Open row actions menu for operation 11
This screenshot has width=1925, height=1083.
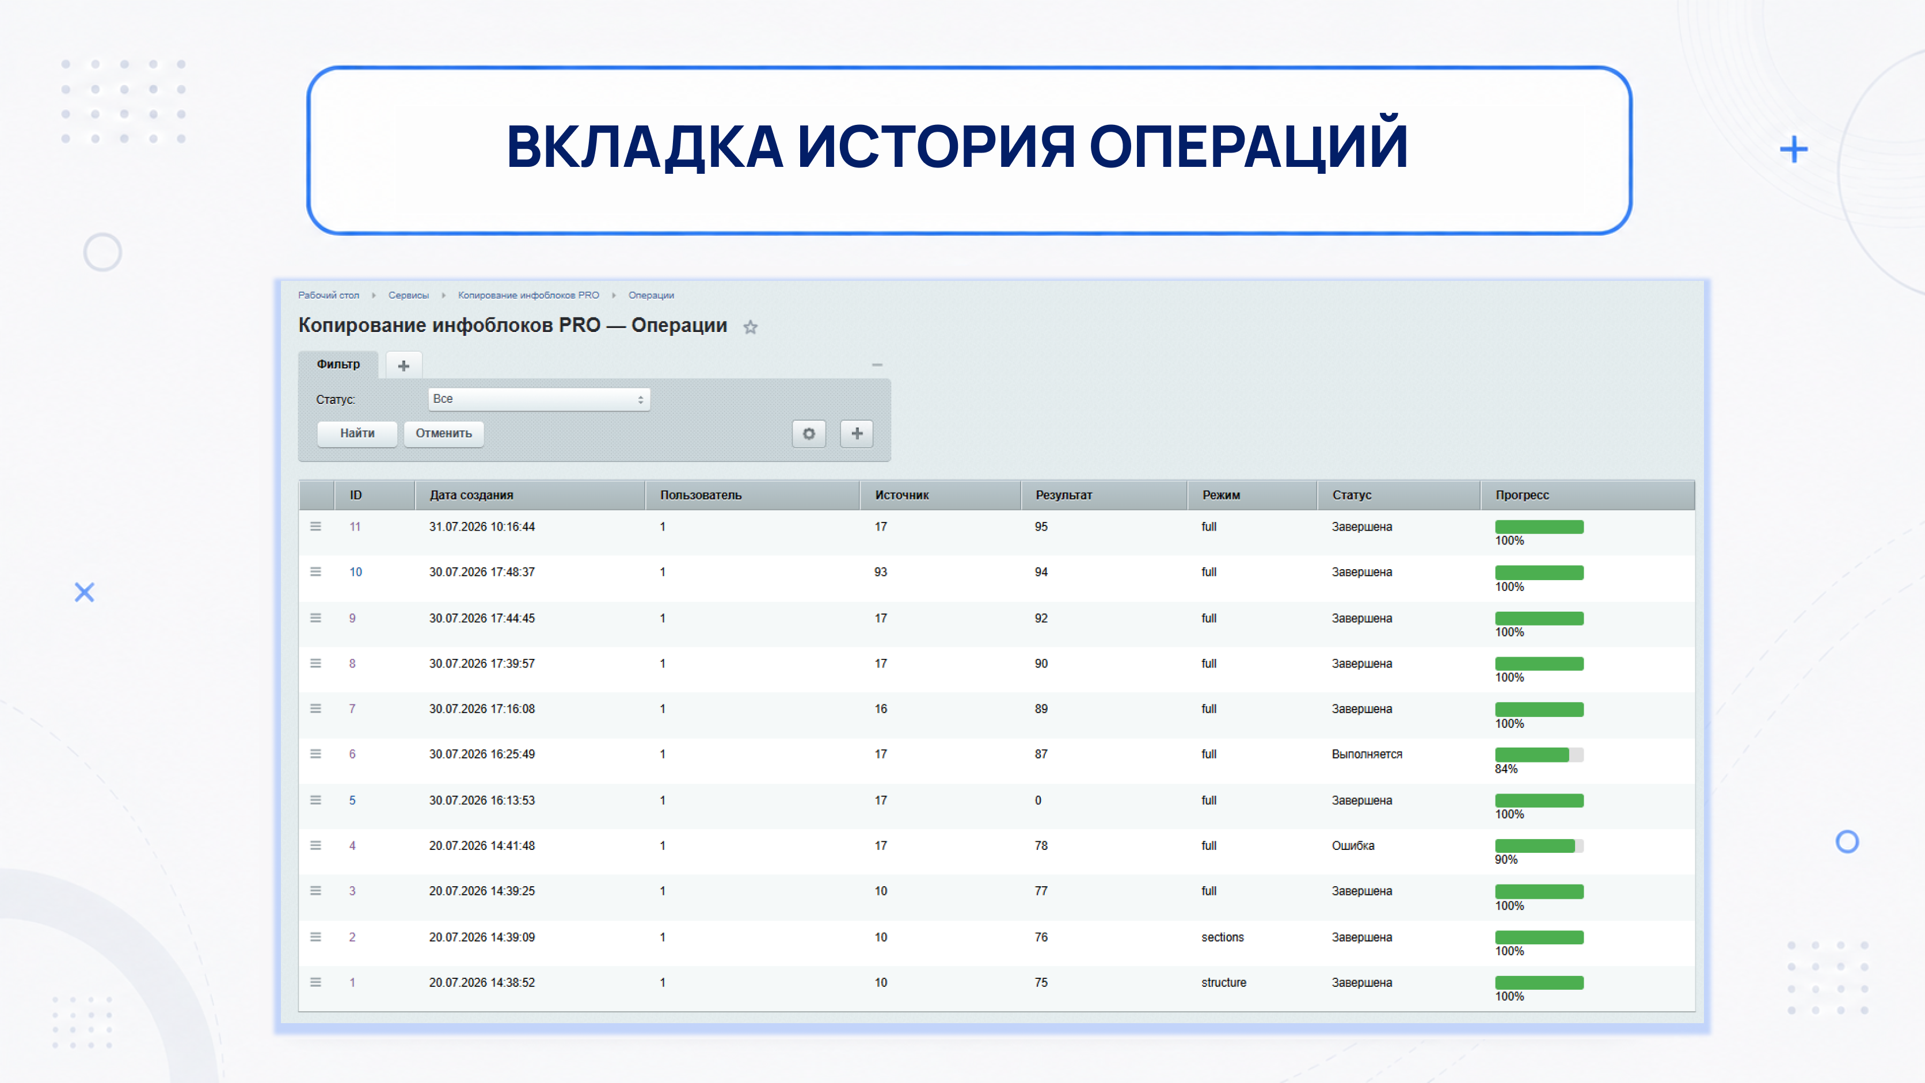pos(315,527)
